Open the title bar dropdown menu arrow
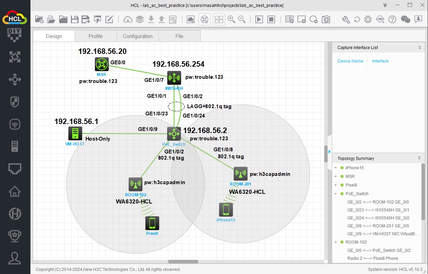This screenshot has width=428, height=274. pos(385,5)
